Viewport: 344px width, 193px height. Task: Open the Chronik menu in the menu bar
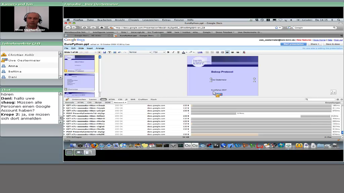(134, 20)
